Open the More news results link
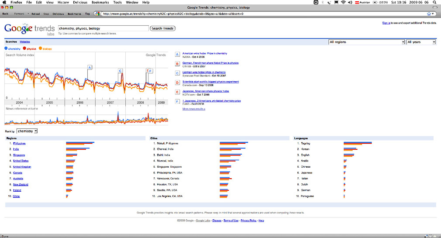 click(194, 109)
